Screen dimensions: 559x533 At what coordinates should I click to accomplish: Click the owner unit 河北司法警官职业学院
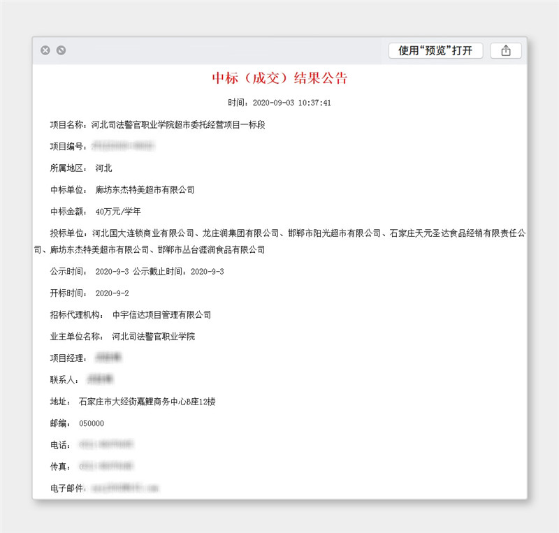153,336
